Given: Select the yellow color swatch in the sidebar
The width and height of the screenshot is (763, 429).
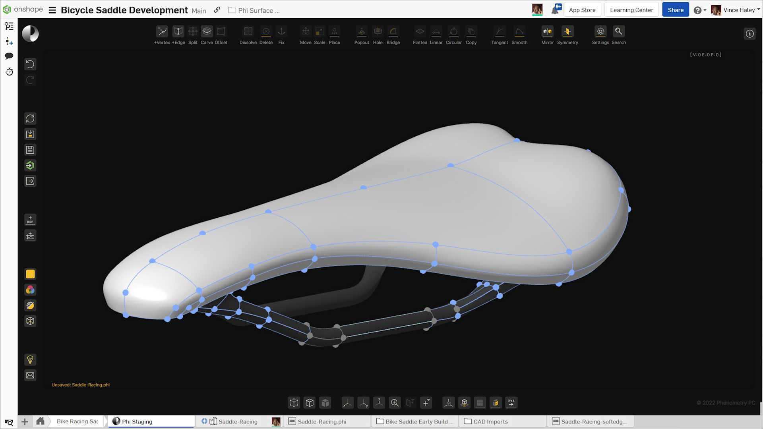Looking at the screenshot, I should pyautogui.click(x=30, y=274).
